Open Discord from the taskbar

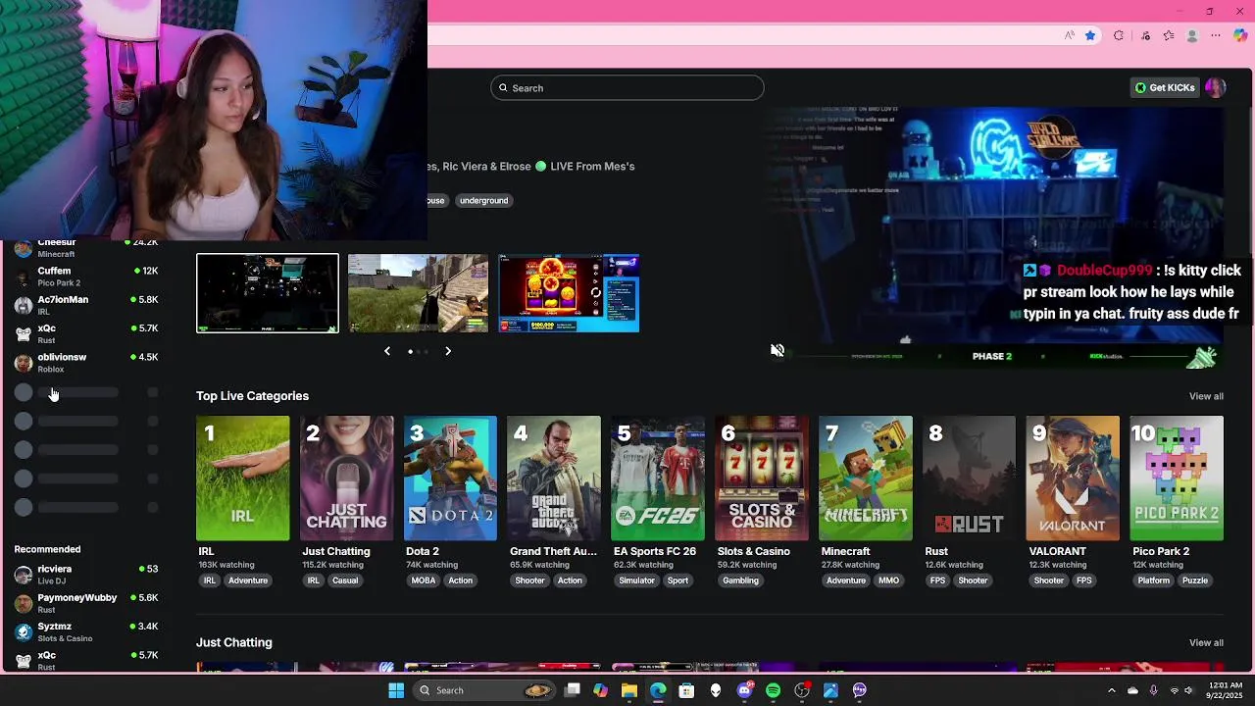744,690
